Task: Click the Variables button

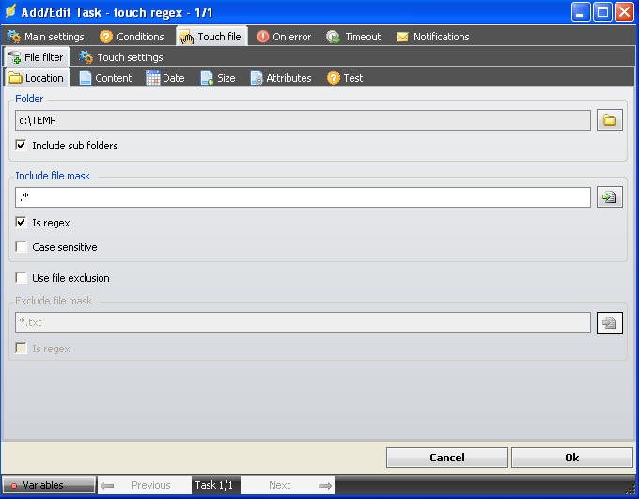Action: (49, 485)
